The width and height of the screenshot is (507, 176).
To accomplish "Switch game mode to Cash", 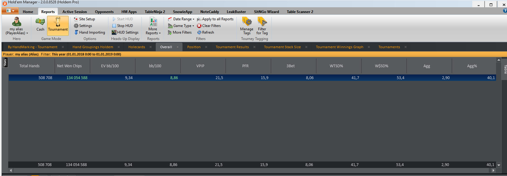I will 40,25.
